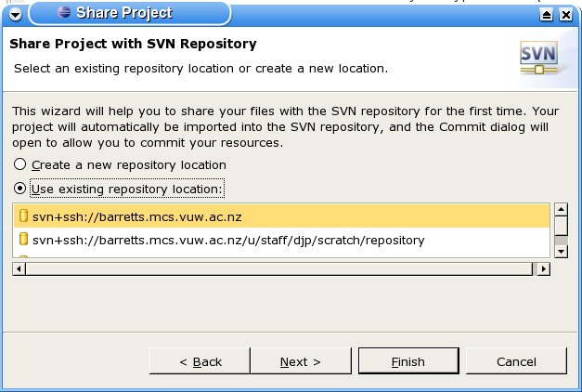This screenshot has width=582, height=392.
Task: Click the horizontal scrollbar right arrow
Action: [x=543, y=268]
